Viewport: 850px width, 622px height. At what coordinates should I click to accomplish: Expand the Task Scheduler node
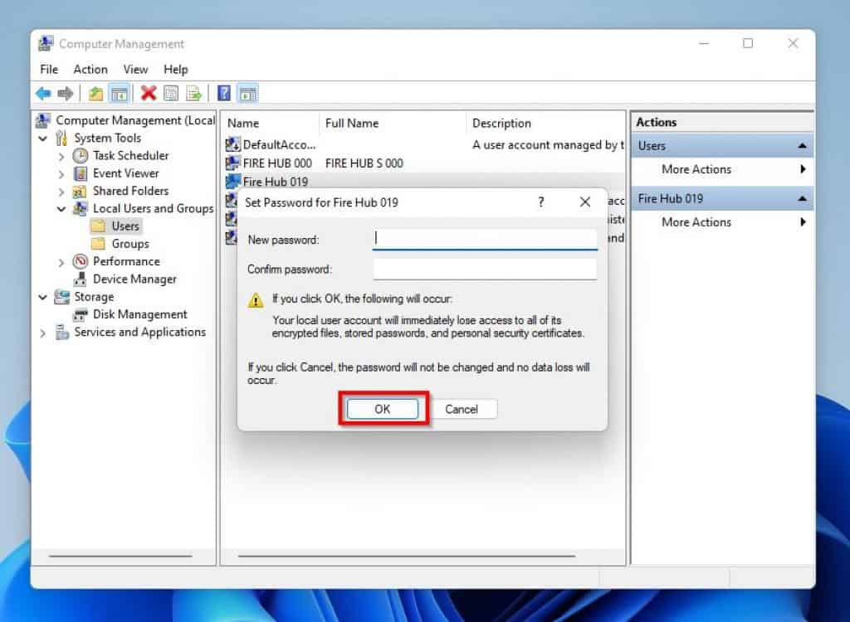61,157
